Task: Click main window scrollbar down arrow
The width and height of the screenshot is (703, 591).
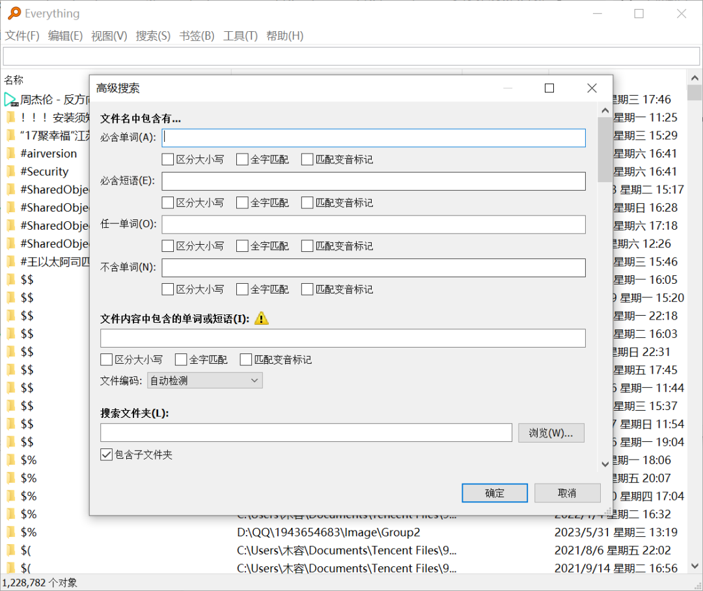Action: [695, 566]
